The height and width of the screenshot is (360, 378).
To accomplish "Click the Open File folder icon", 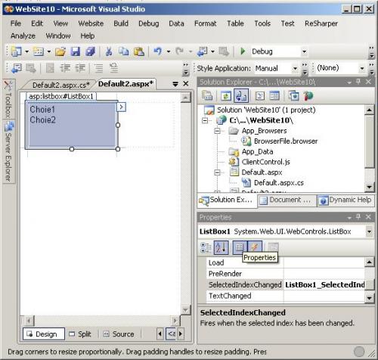I will (x=60, y=51).
